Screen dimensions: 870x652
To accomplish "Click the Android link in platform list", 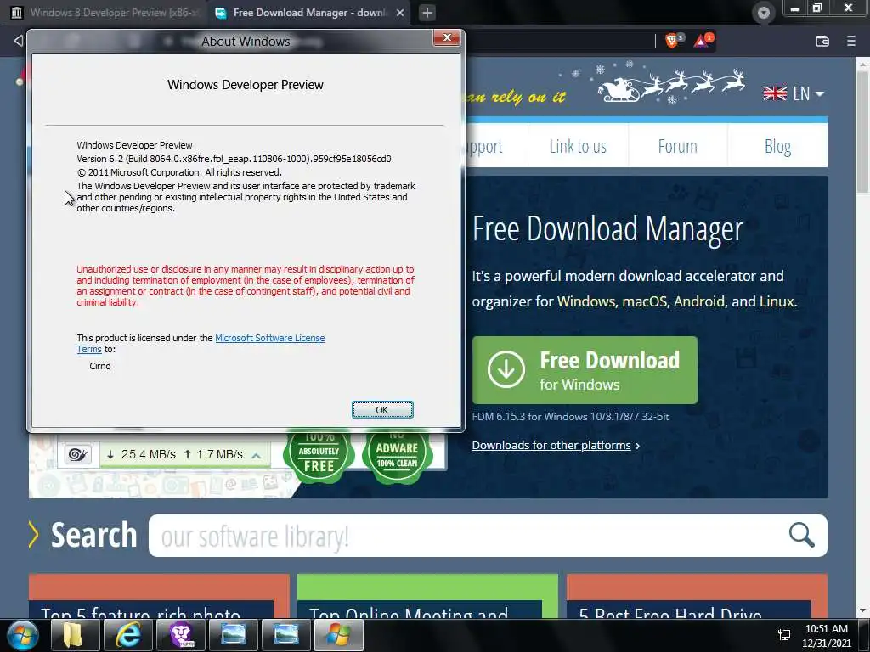I will (698, 301).
